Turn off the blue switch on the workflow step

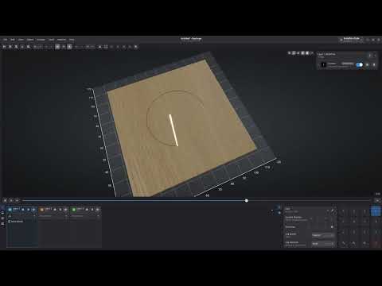coord(360,64)
